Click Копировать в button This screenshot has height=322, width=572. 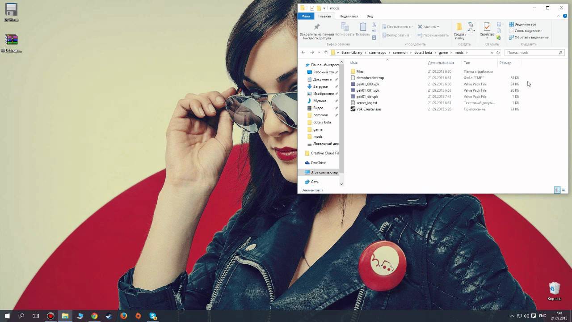[397, 35]
